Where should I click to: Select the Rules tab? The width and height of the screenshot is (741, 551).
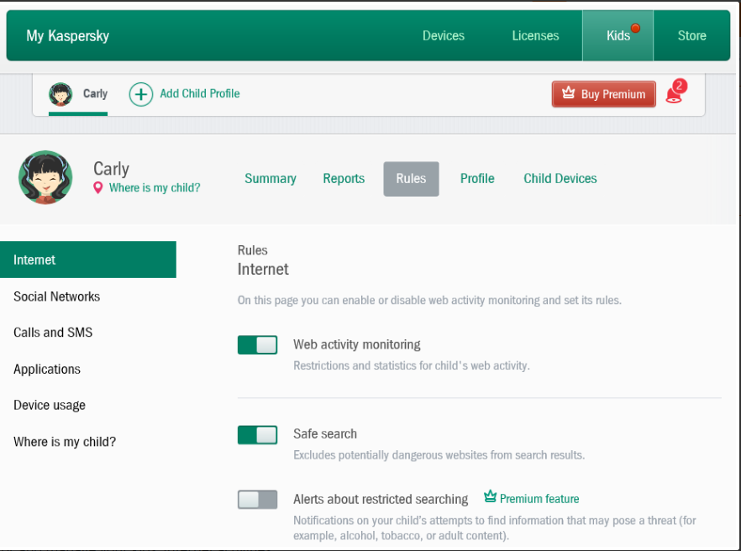pos(411,179)
